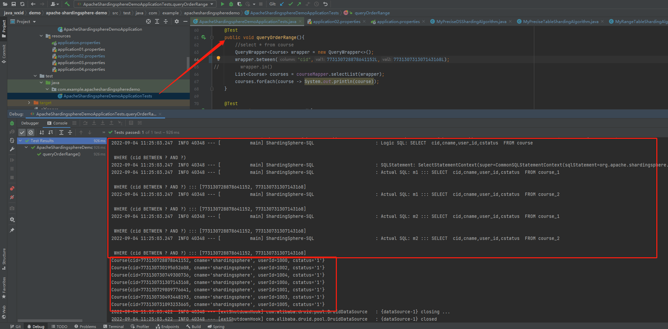
Task: Toggle fold marker at line 61 gutter
Action: (212, 37)
